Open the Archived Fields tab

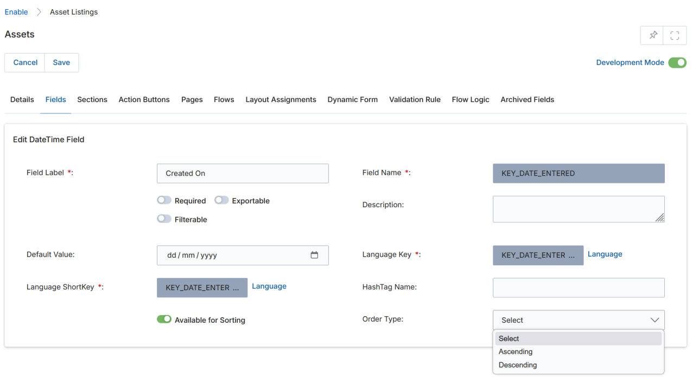(528, 99)
